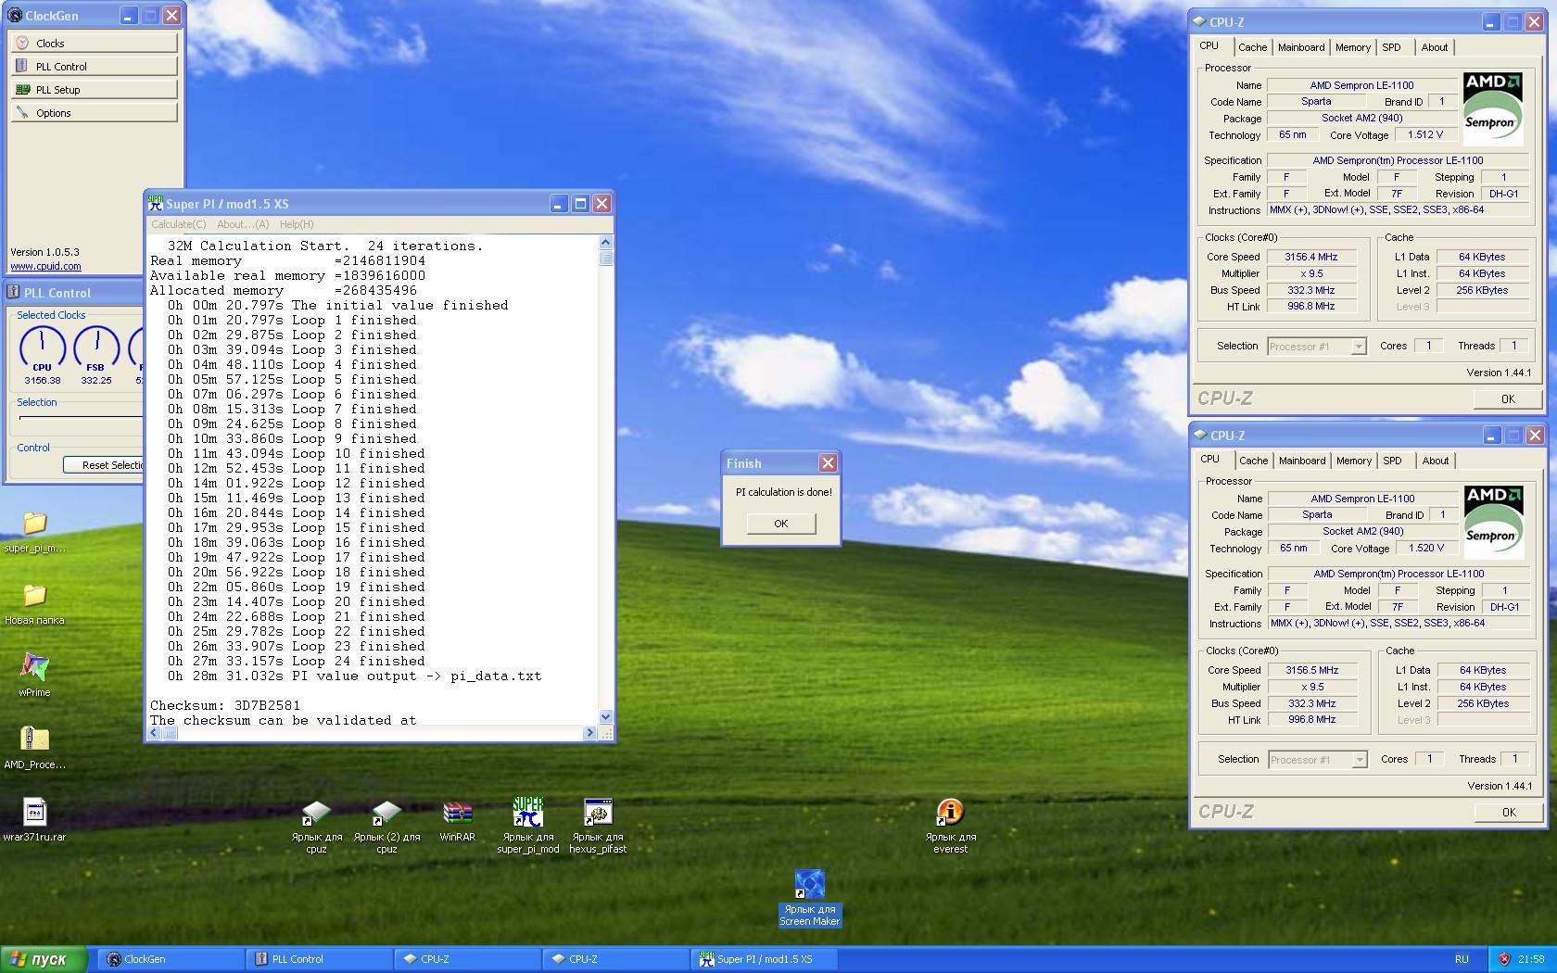Screen dimensions: 1557x973
Task: Click OK in the lower CPU-Z window
Action: 1509,812
